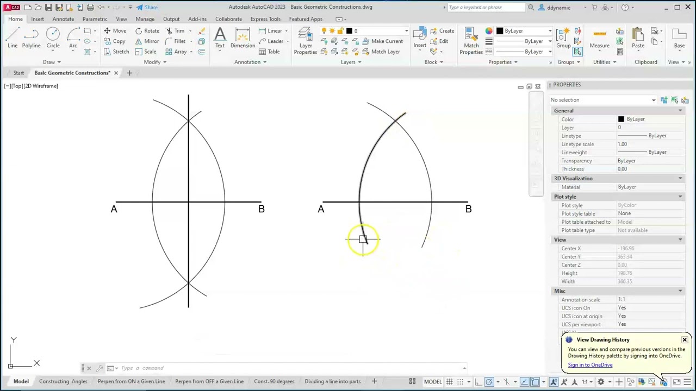Toggle clean screen mode in status bar
Screen dimensions: 696x391
pos(677,382)
